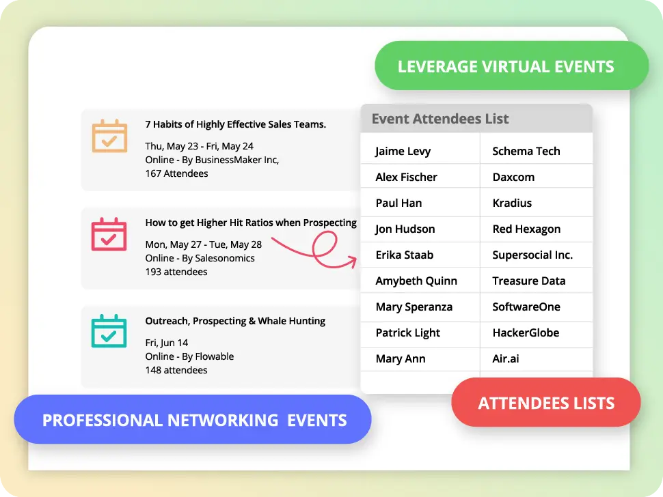Image resolution: width=663 pixels, height=497 pixels.
Task: Click the Leverage Virtual Events button
Action: click(x=511, y=66)
